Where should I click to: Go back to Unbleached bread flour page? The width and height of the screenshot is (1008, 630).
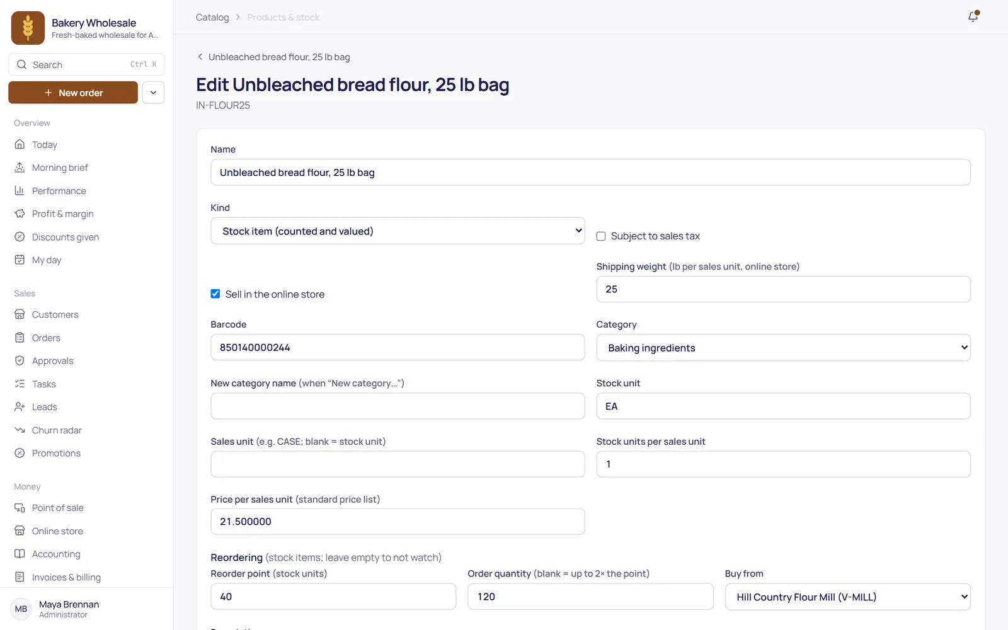[x=274, y=57]
